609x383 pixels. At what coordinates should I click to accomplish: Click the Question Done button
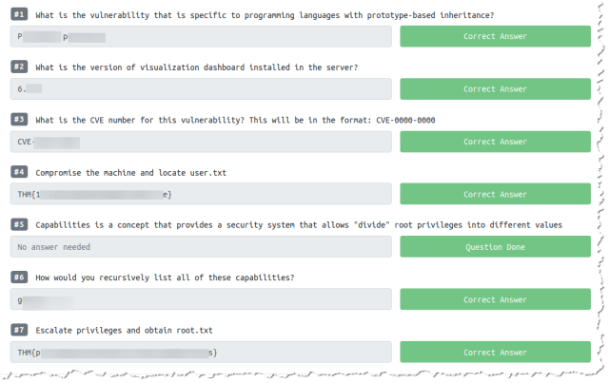495,246
